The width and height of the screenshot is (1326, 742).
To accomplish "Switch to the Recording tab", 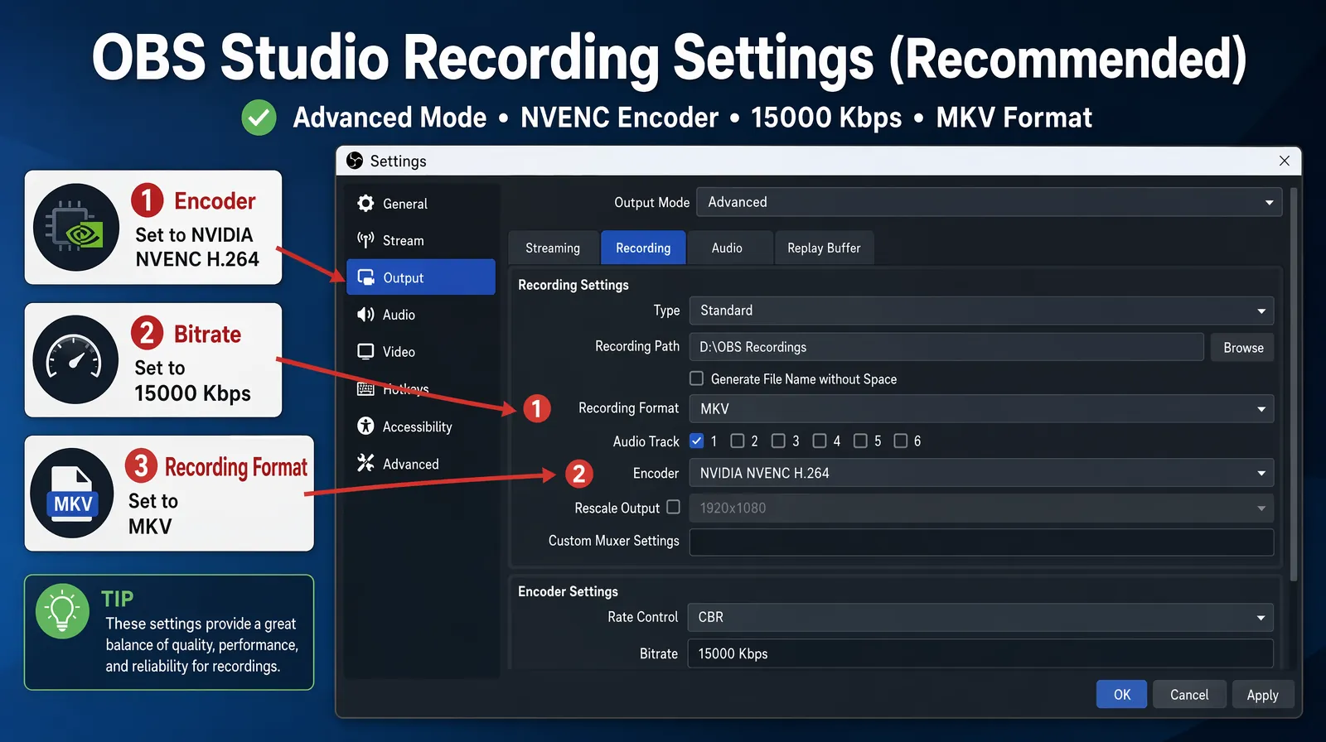I will (643, 248).
